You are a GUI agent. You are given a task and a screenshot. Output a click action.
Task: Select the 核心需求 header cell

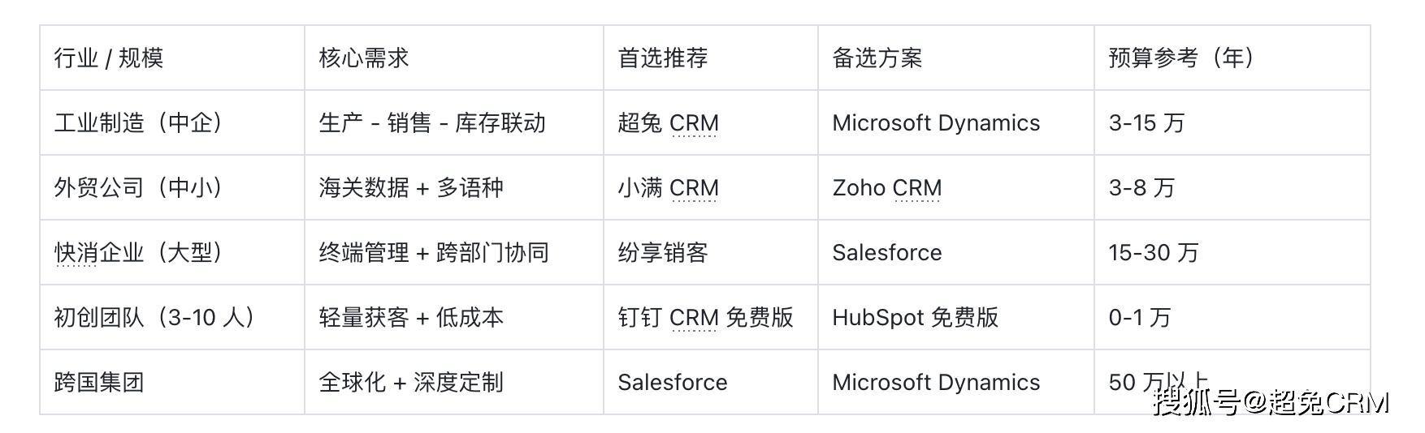pyautogui.click(x=364, y=58)
